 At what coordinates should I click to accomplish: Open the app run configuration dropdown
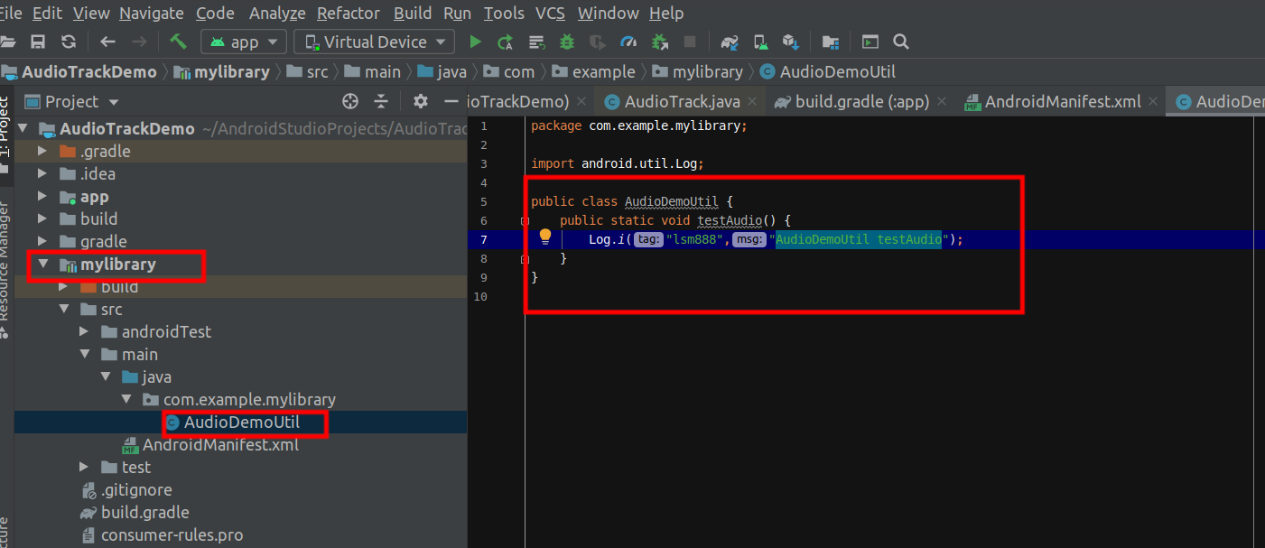pos(244,42)
